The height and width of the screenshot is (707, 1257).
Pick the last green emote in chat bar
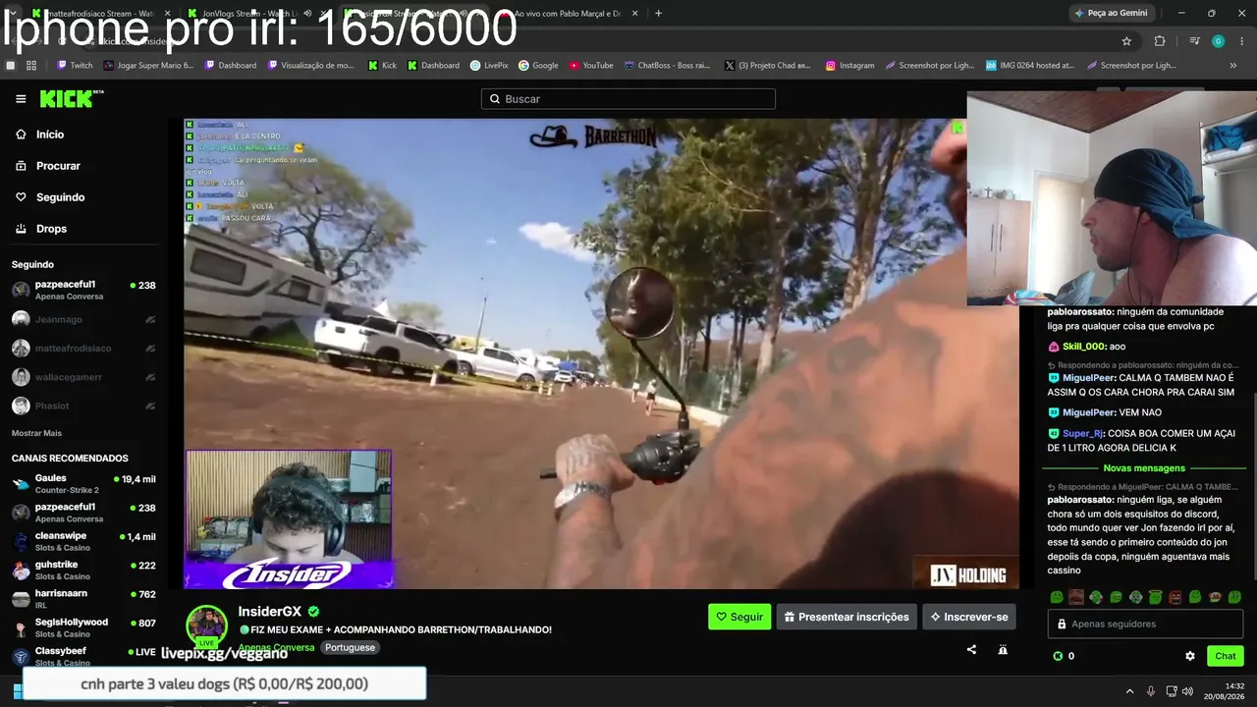pos(1234,597)
